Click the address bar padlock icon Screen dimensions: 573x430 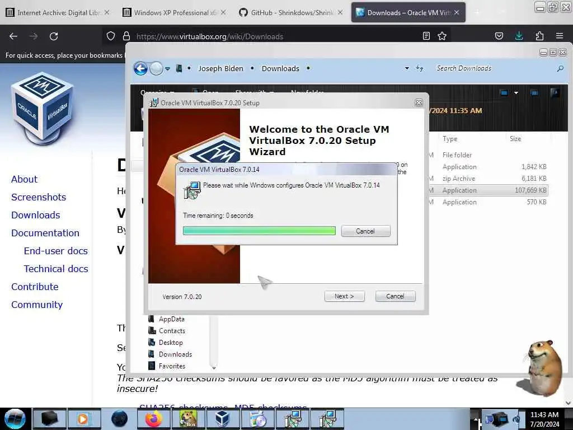pos(126,36)
